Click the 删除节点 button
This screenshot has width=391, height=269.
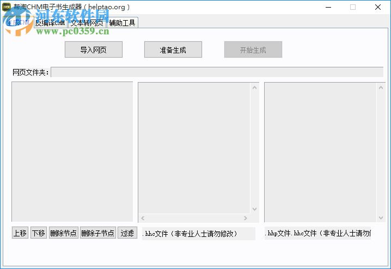click(64, 233)
